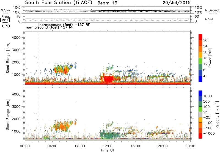Click the '18' frequency axis tick
220x152 pixels.
(18, 16)
